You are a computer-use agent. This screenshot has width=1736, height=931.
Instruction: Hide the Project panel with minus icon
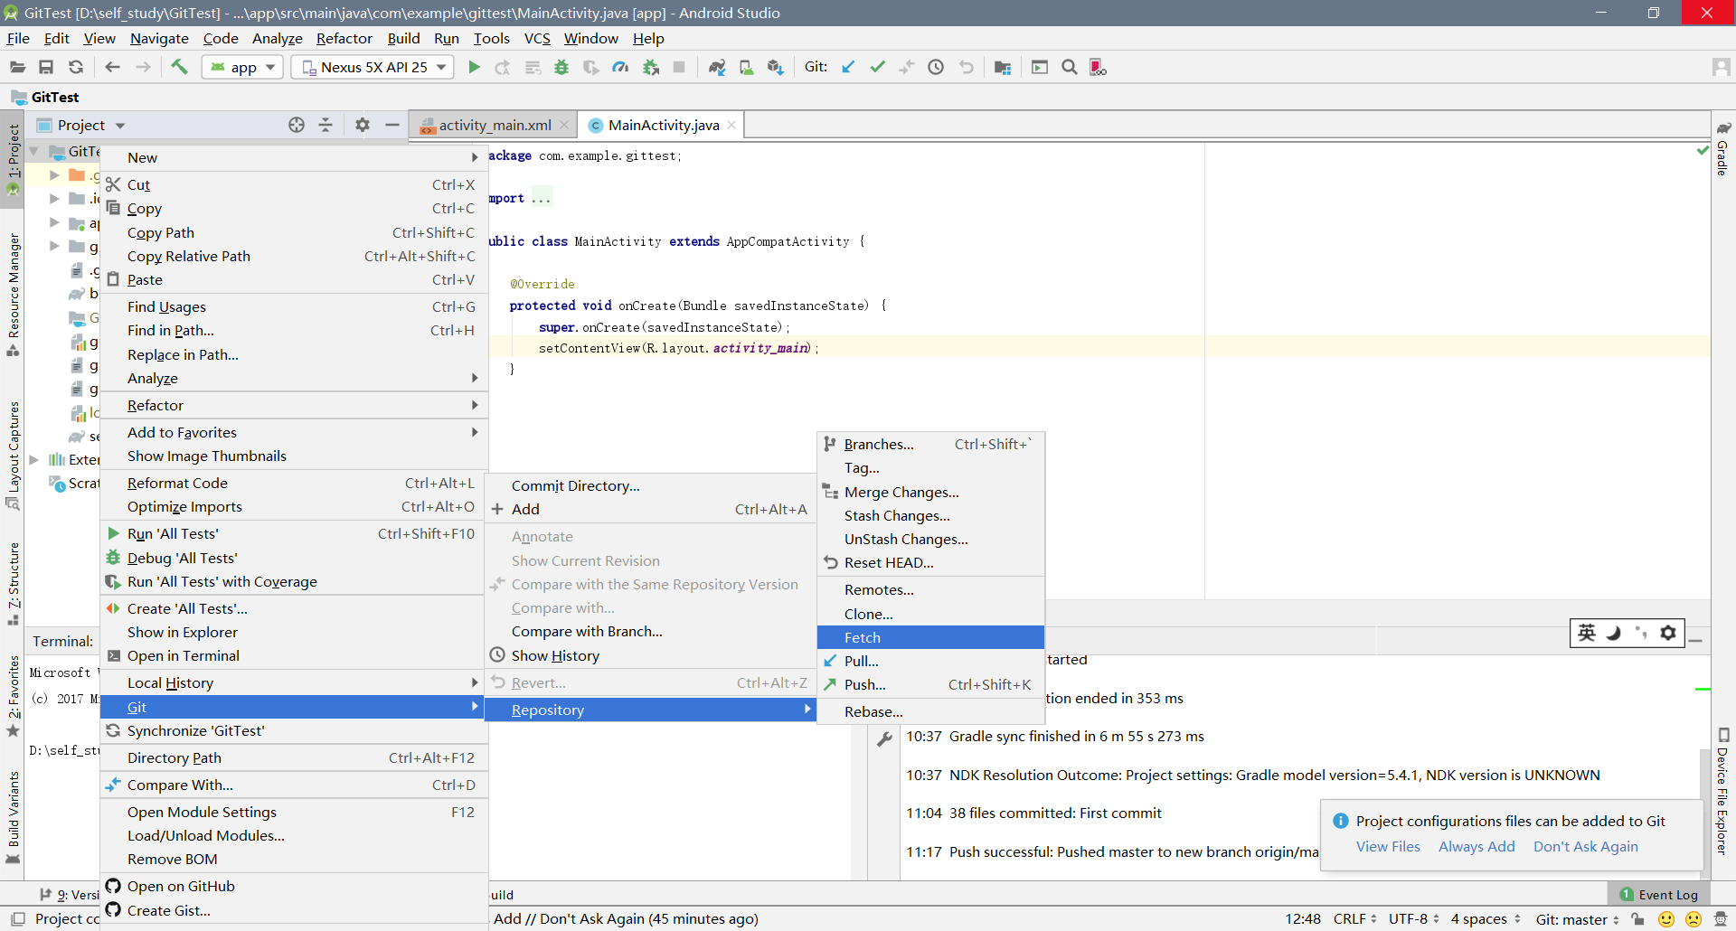tap(392, 125)
